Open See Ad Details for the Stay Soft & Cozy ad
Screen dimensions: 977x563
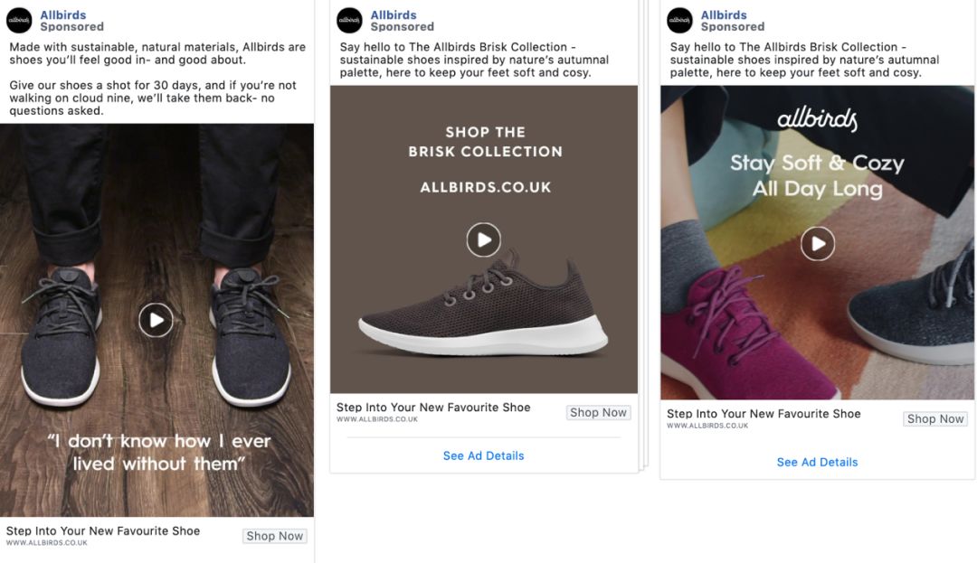tap(817, 462)
